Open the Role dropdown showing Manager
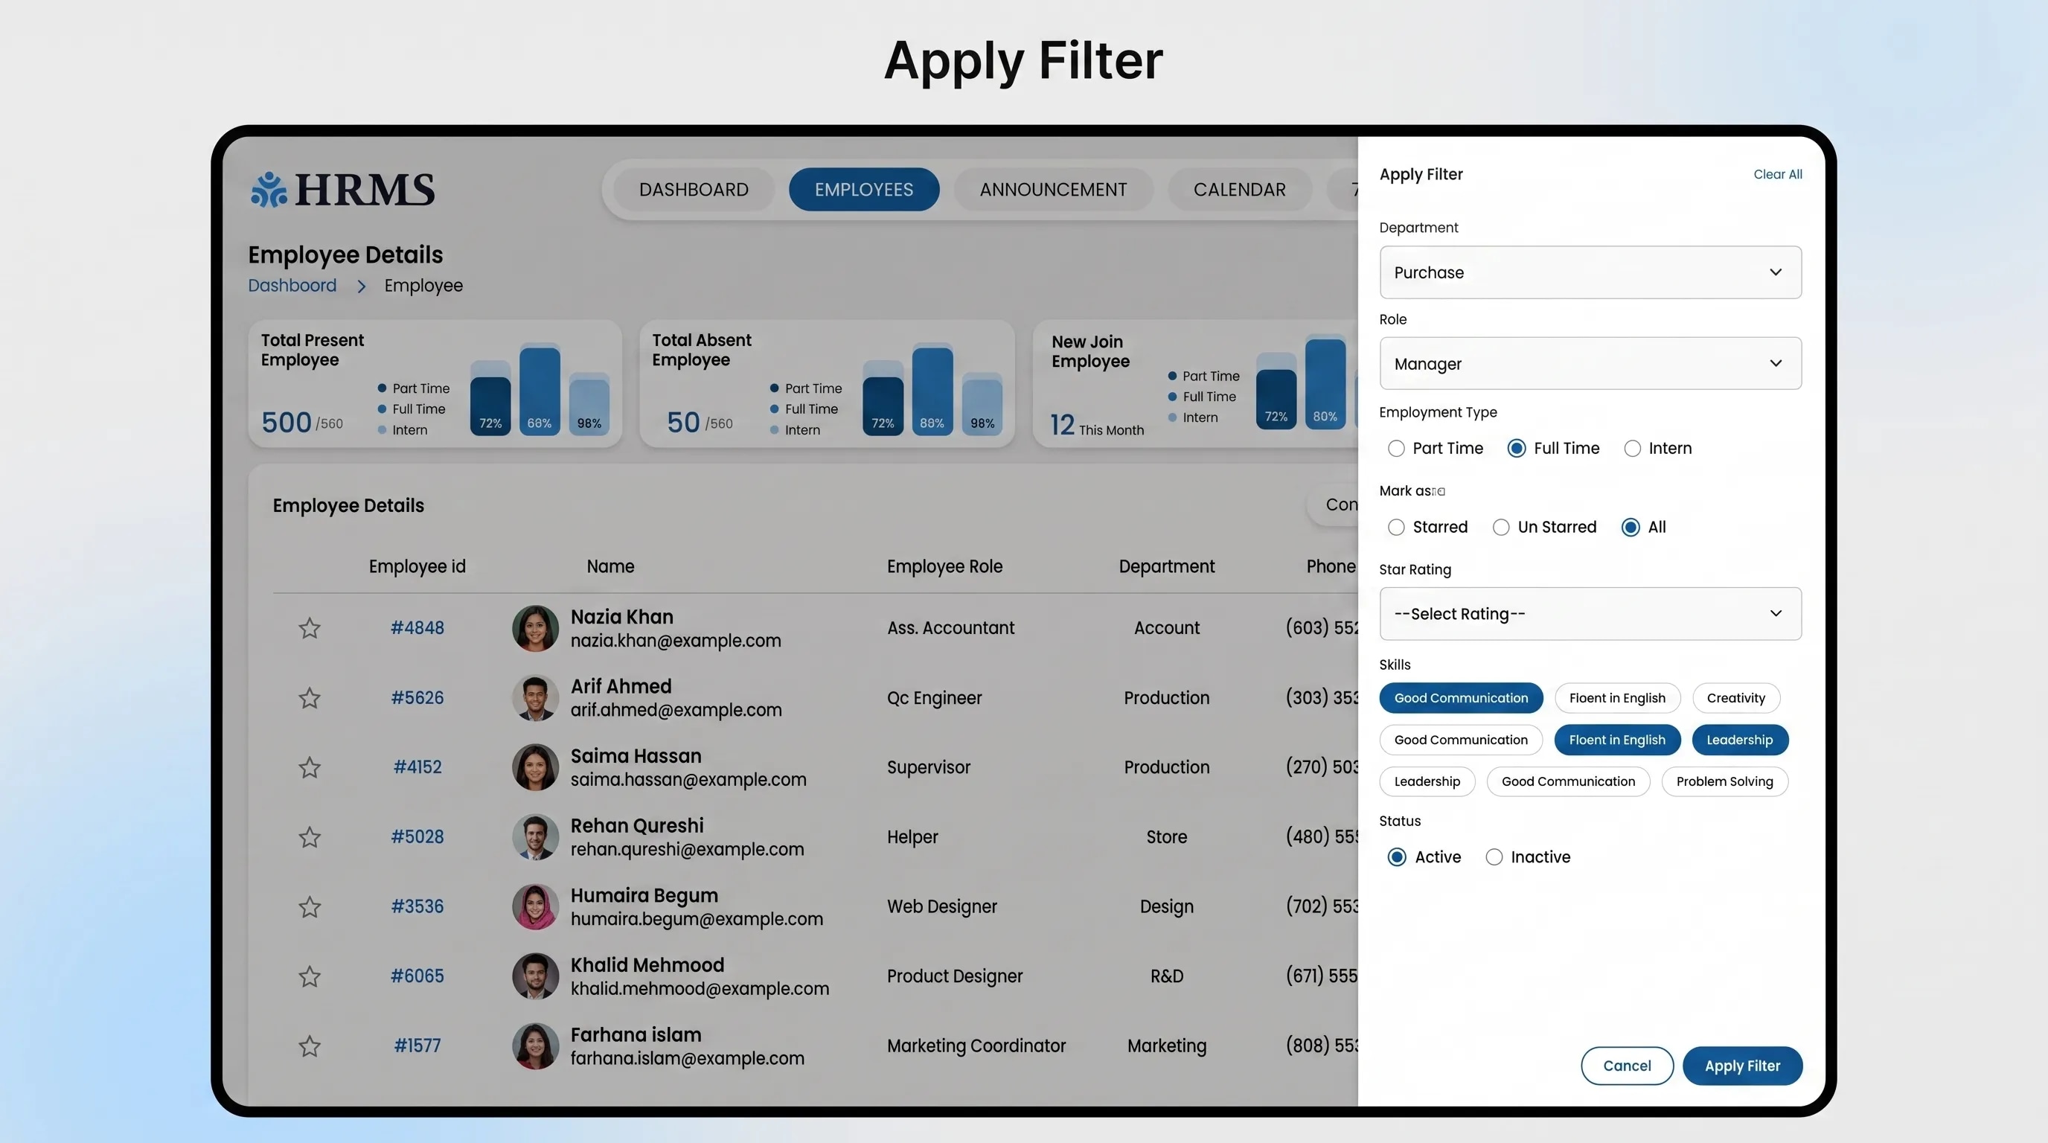This screenshot has height=1143, width=2048. click(x=1590, y=363)
